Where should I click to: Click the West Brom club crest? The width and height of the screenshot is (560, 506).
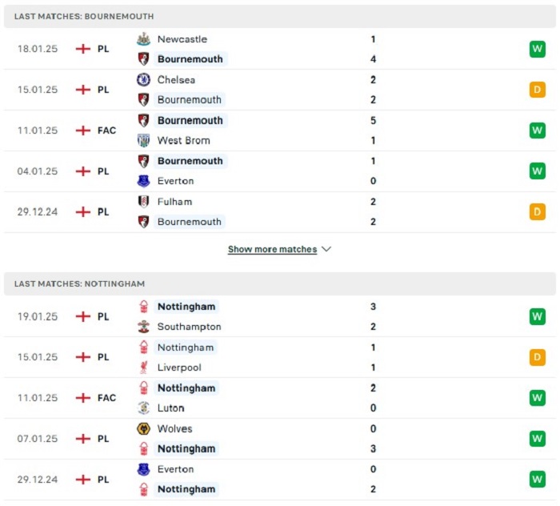click(143, 140)
